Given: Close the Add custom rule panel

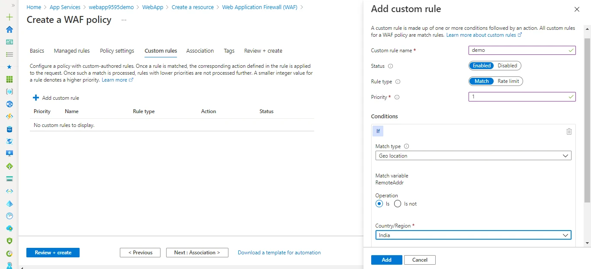Looking at the screenshot, I should [576, 9].
